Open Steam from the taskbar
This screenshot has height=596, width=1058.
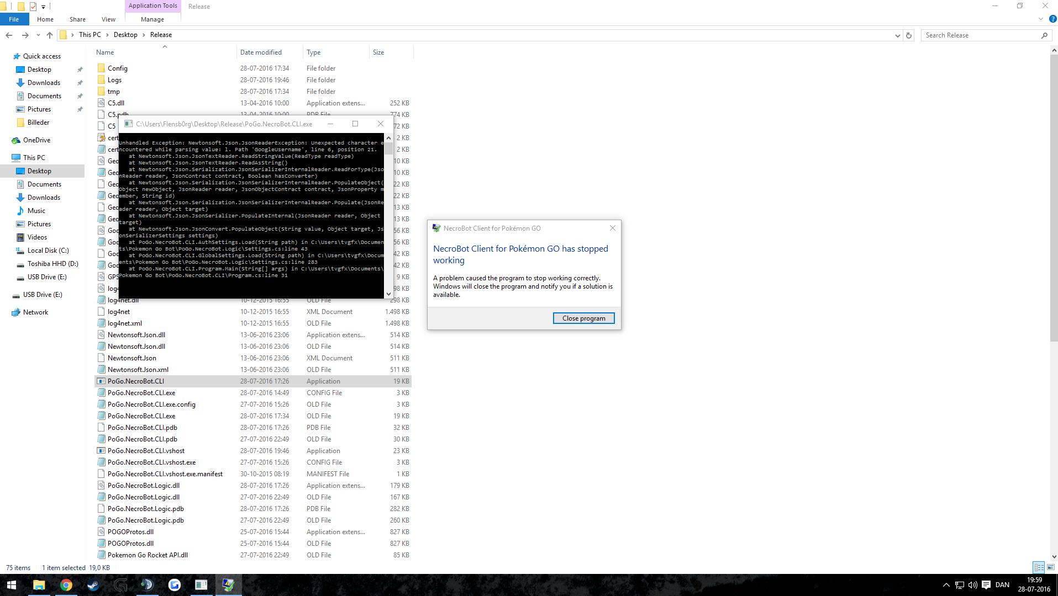point(93,585)
